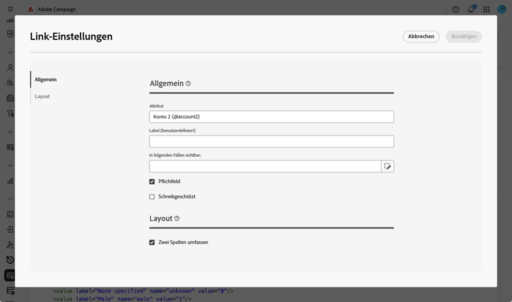The image size is (512, 302).
Task: Open the history clock-arrow icon in sidebar
Action: click(x=10, y=260)
